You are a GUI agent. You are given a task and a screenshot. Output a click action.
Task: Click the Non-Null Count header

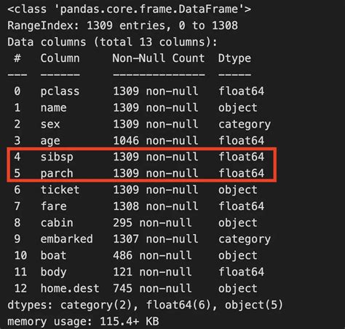[x=159, y=58]
